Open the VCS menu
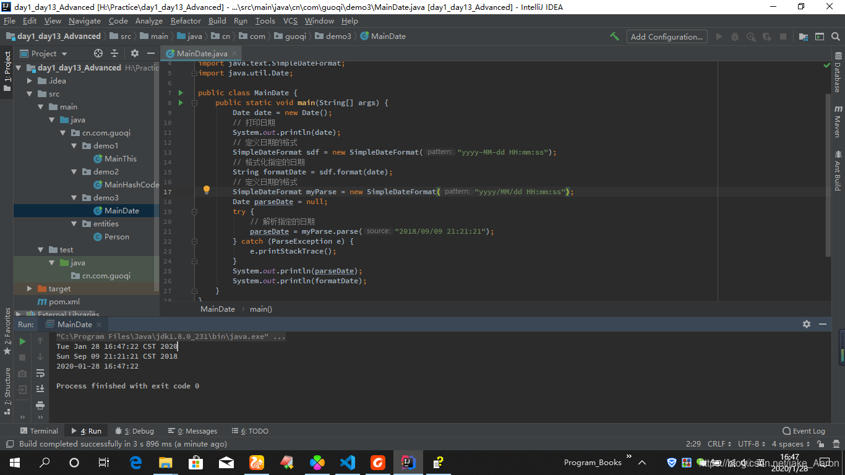 290,20
